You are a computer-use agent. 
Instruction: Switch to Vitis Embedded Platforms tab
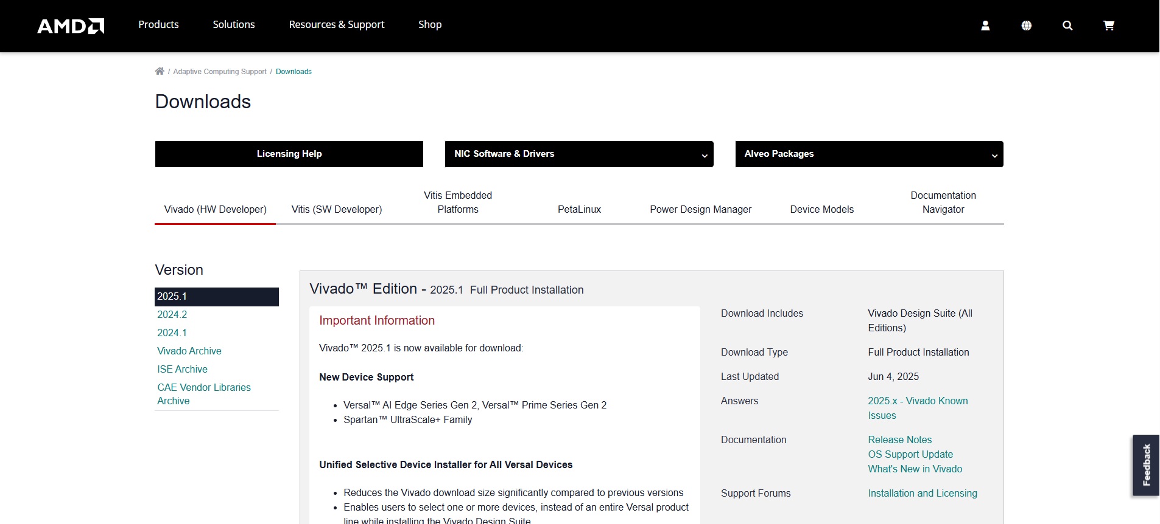[458, 202]
